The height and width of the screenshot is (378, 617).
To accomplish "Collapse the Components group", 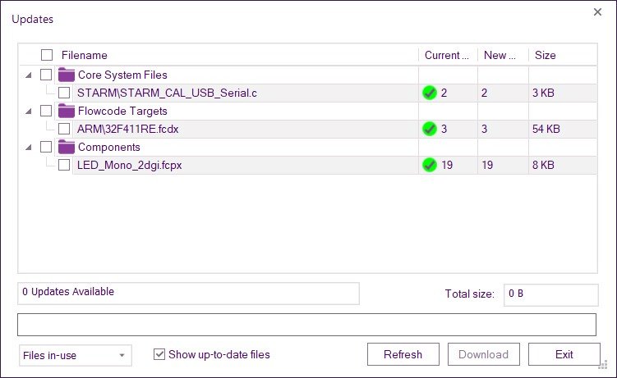I will [28, 148].
